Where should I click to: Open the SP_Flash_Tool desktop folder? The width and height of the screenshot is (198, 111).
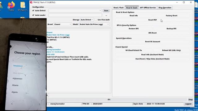pos(23,6)
